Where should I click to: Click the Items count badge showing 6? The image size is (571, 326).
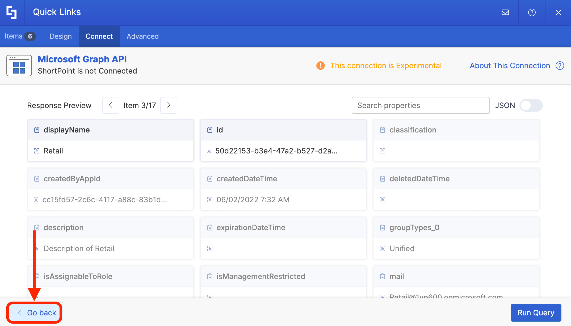pos(30,36)
